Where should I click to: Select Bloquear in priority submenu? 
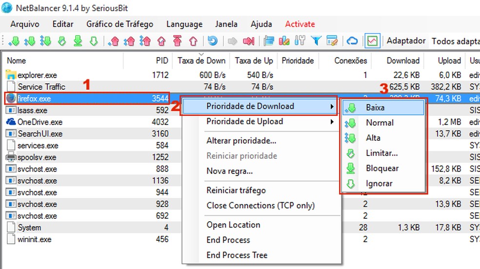[383, 168]
